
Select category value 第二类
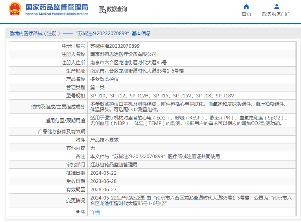pos(97,87)
